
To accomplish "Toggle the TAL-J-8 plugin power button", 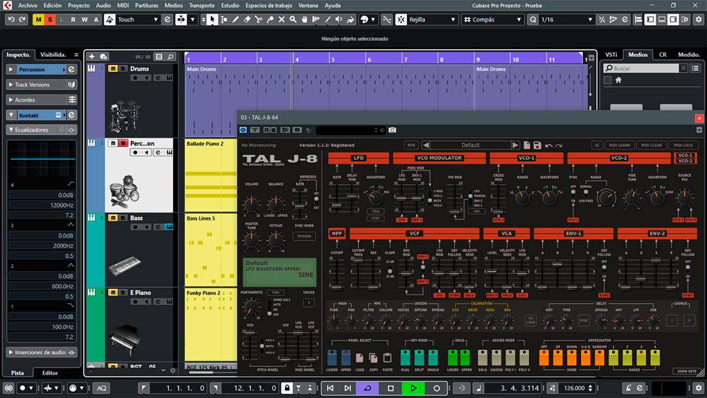I will 243,130.
